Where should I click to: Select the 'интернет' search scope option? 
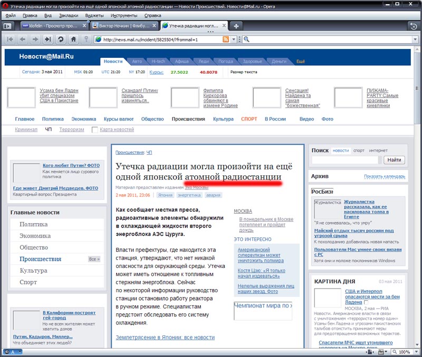point(378,151)
